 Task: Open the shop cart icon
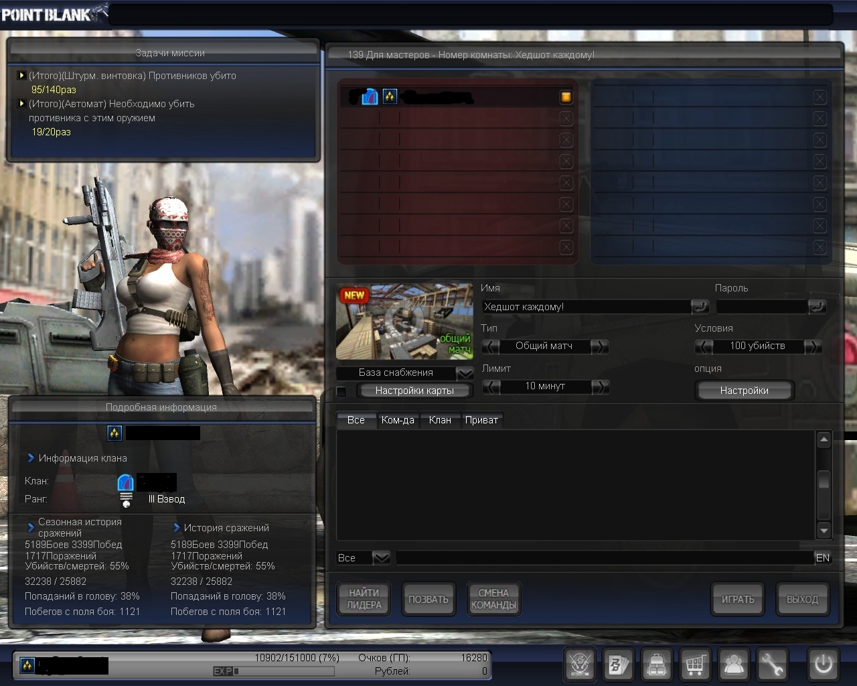point(695,665)
